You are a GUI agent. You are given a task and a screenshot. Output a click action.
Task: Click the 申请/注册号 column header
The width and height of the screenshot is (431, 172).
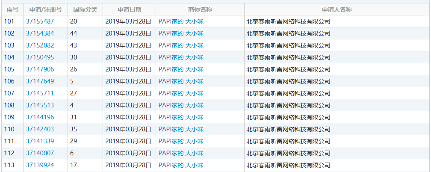pyautogui.click(x=46, y=10)
